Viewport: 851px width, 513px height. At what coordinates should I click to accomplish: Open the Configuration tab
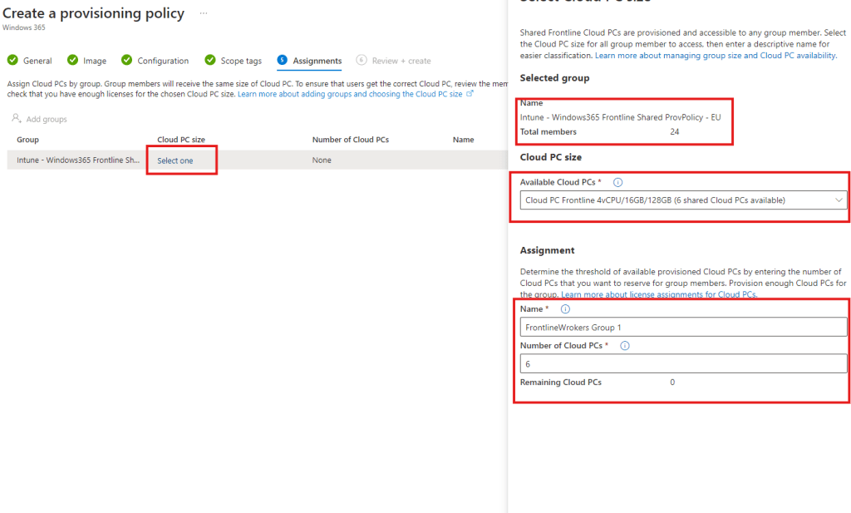point(163,61)
